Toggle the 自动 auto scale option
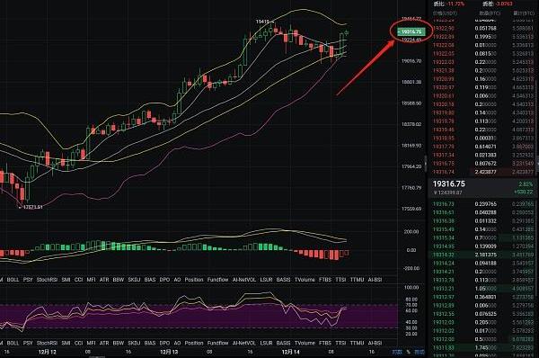Screen dimensions: 539x358 (x=420, y=352)
